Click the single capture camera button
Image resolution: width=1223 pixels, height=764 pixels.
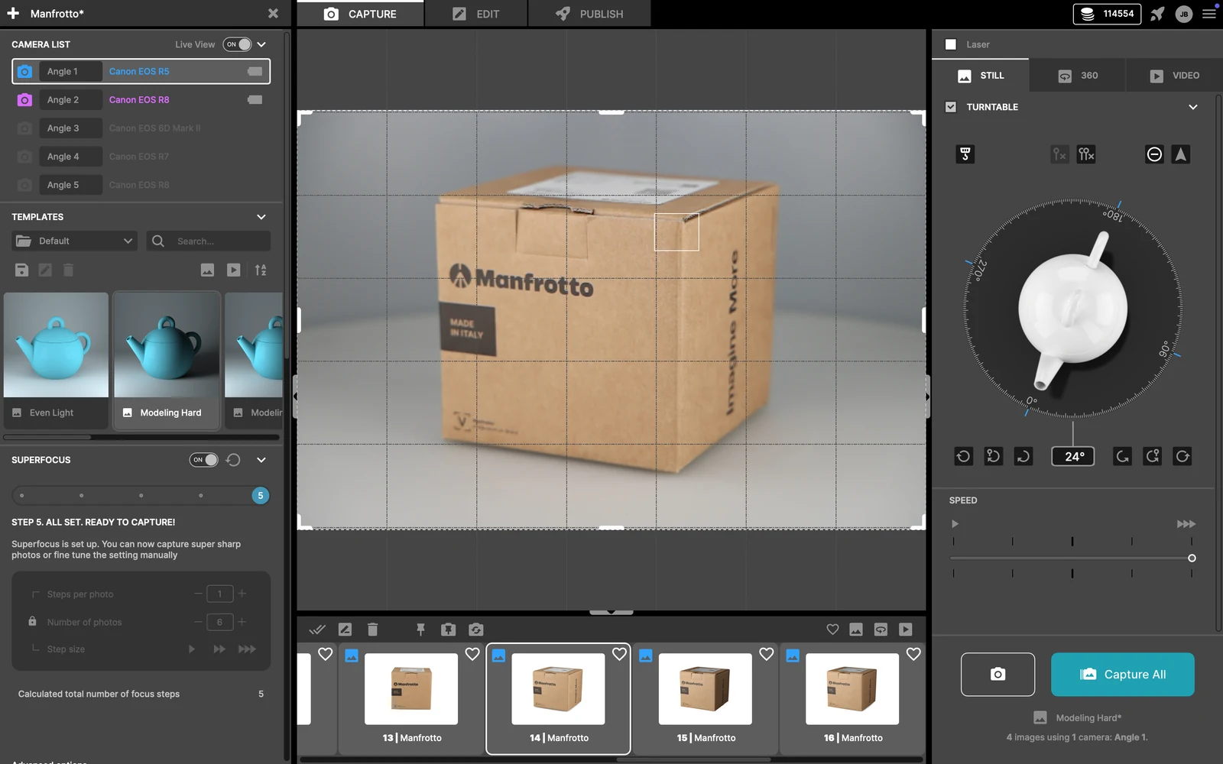[998, 674]
